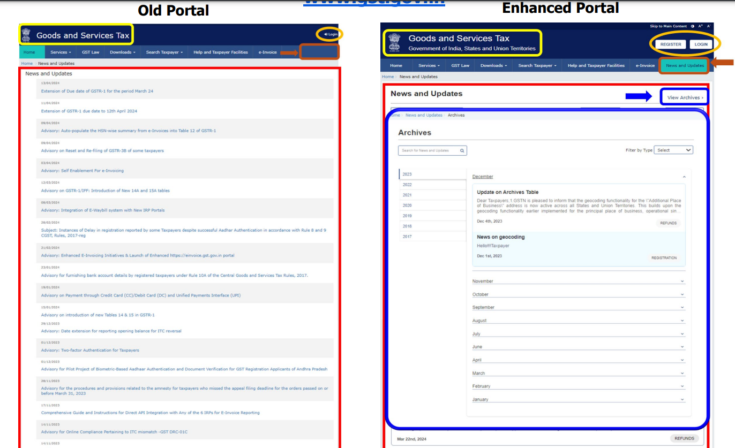The image size is (735, 448).
Task: Click the national emblem logo in Old Portal header
Action: tap(27, 35)
